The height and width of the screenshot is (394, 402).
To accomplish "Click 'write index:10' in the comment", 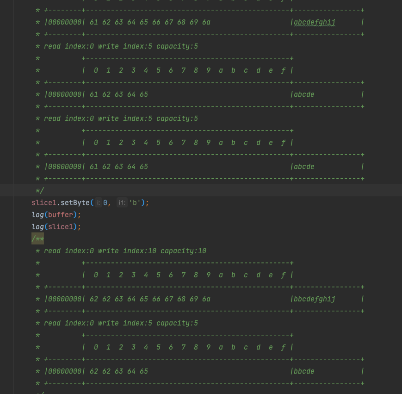I will pyautogui.click(x=127, y=251).
